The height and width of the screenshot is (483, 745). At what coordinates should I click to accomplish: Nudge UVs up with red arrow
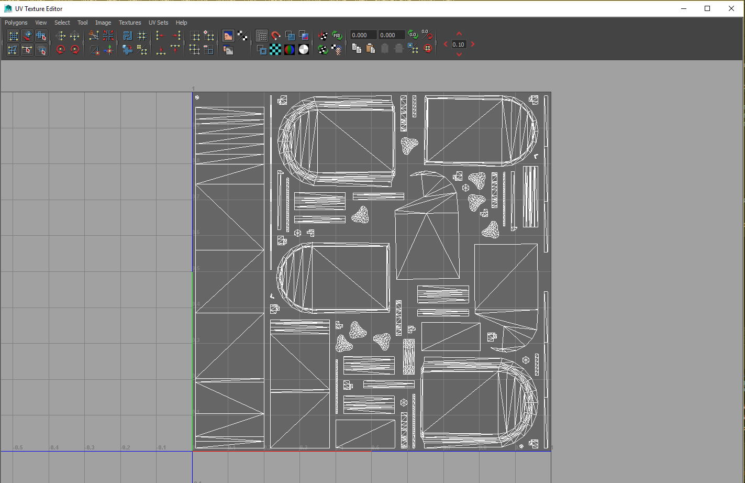[459, 34]
